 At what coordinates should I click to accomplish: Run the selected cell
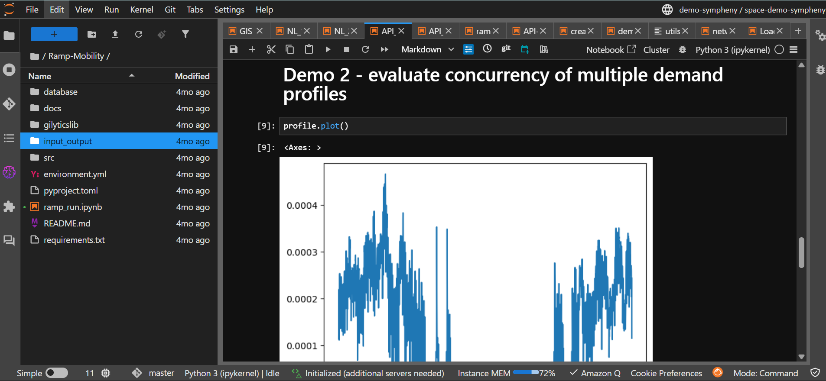point(328,49)
